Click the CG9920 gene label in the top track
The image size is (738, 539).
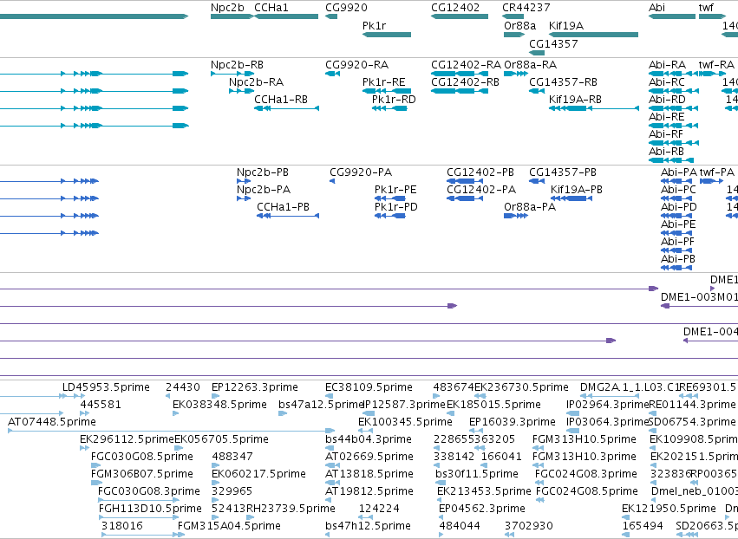[x=346, y=8]
